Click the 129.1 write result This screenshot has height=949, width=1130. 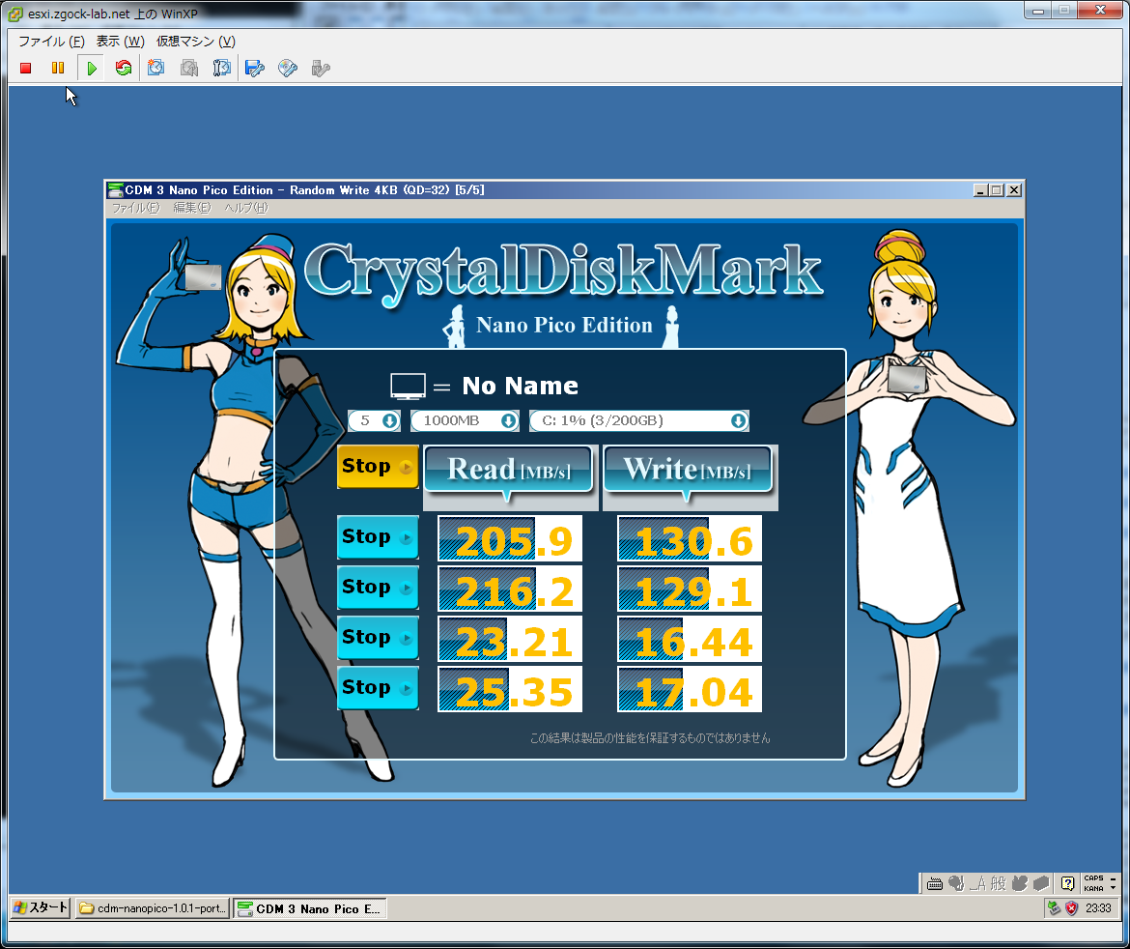click(x=690, y=590)
